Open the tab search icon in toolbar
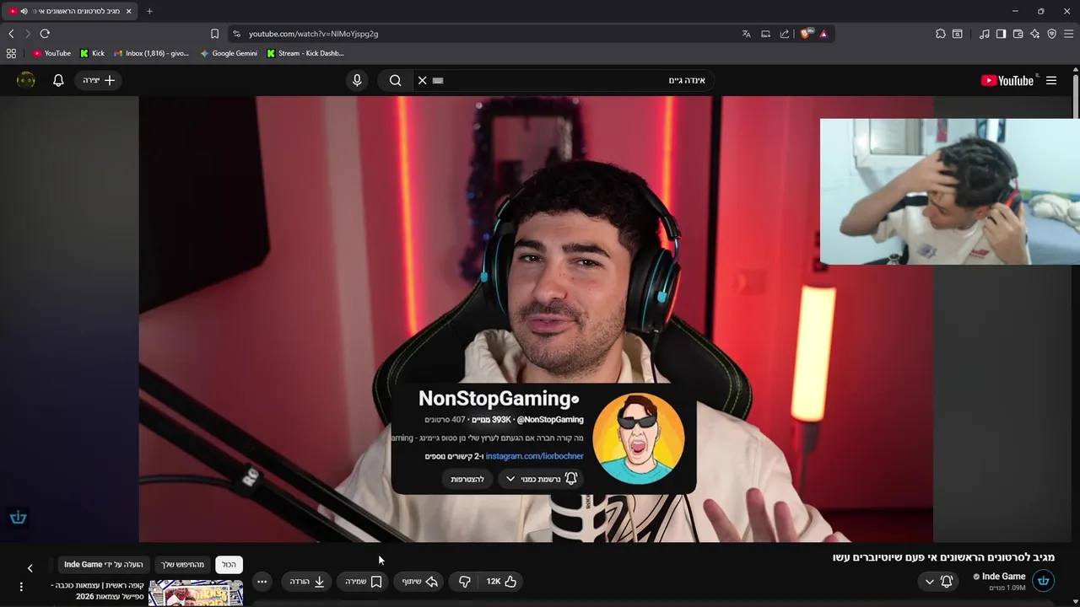The height and width of the screenshot is (607, 1080). click(x=958, y=34)
